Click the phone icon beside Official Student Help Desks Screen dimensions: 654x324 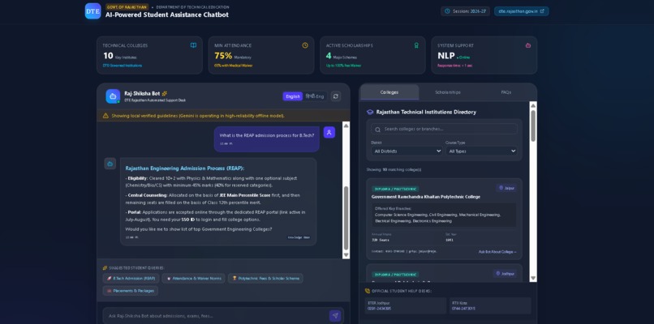tap(368, 291)
